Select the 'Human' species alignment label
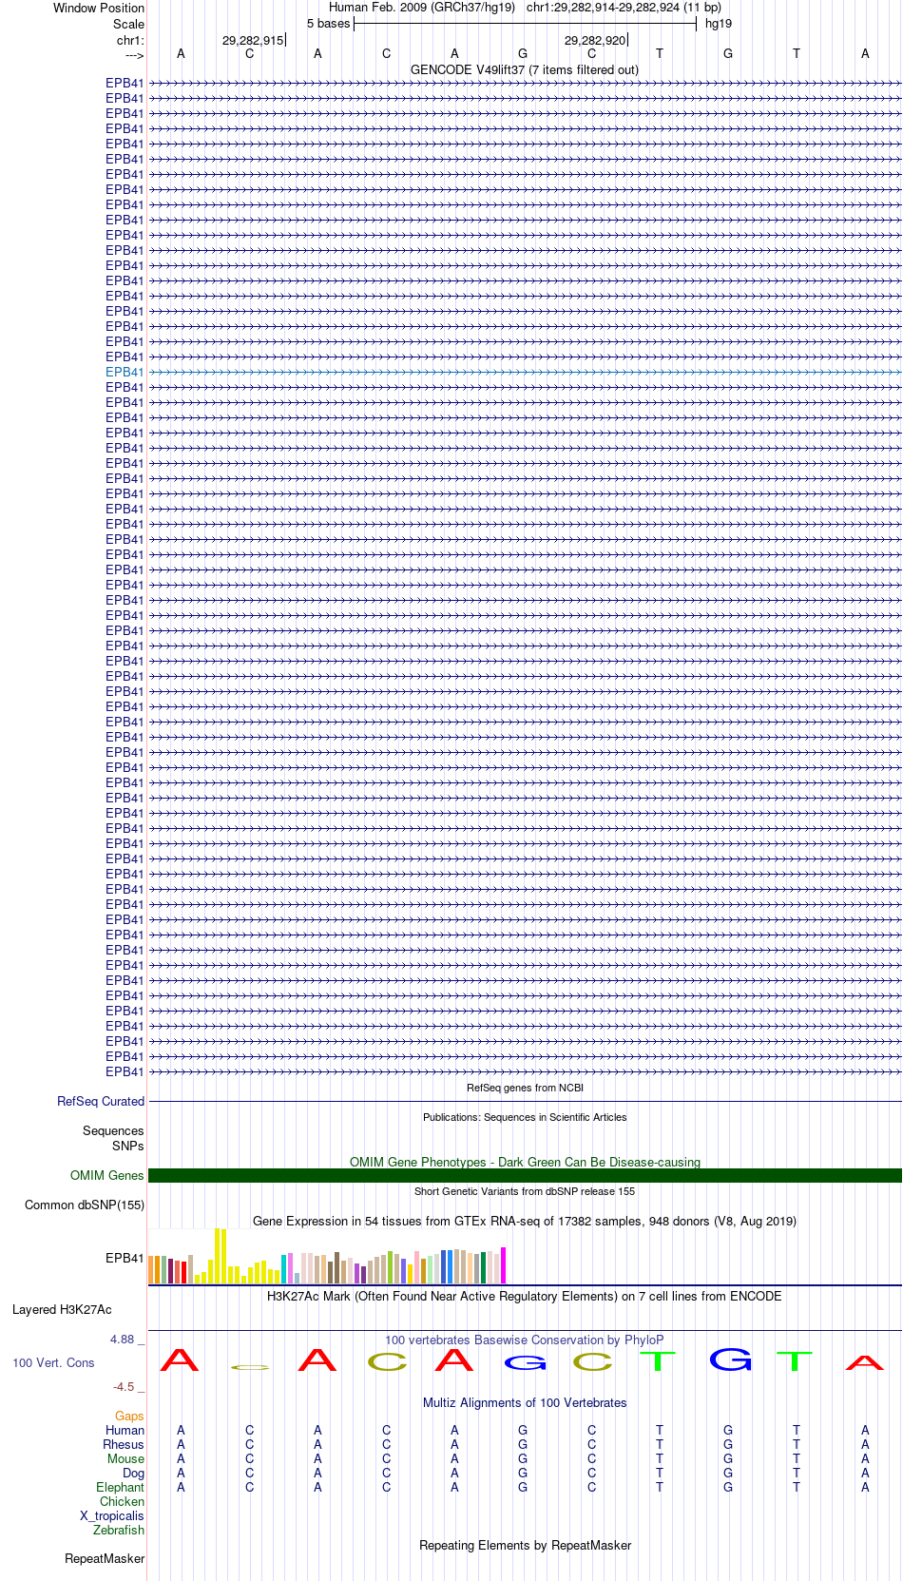This screenshot has width=903, height=1581. 125,1430
